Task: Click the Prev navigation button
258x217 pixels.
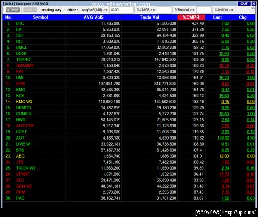Action: (x=13, y=10)
